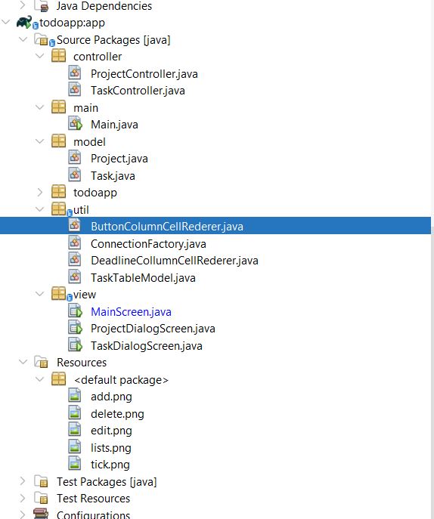The height and width of the screenshot is (519, 434).
Task: Click the MainScreen.java form icon
Action: 75,311
